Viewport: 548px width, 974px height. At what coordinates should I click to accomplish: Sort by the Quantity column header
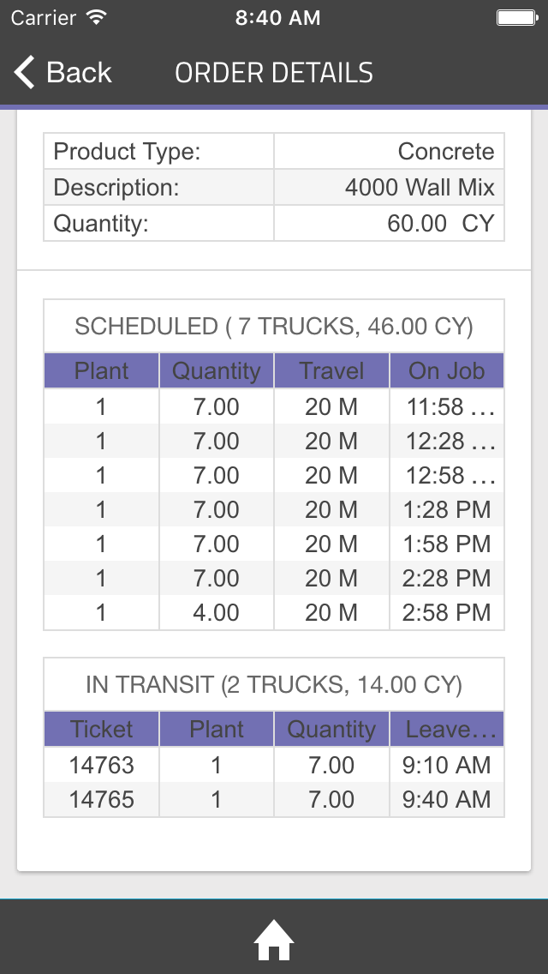216,370
